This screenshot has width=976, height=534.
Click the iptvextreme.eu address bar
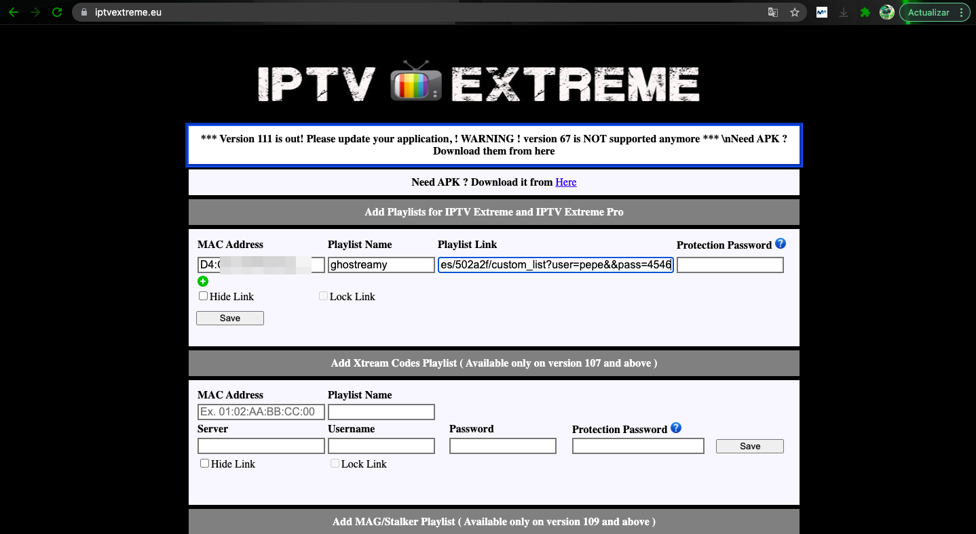(407, 12)
